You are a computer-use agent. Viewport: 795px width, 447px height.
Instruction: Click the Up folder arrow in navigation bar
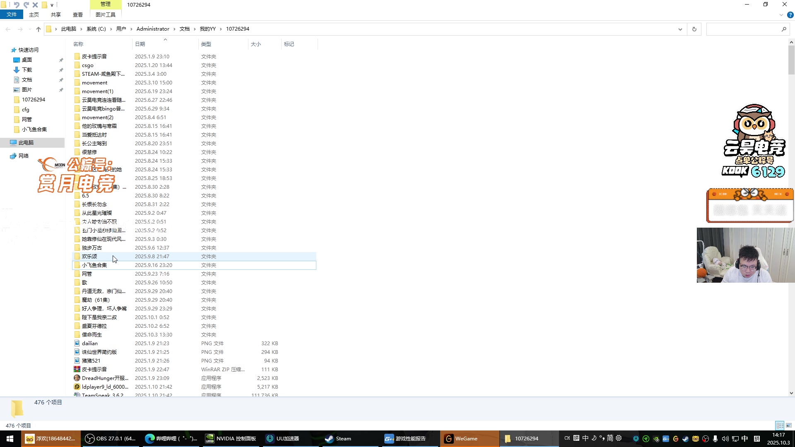point(39,29)
